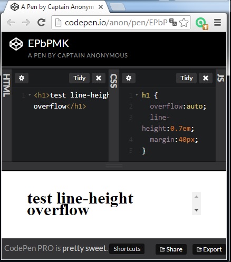Image resolution: width=231 pixels, height=262 pixels.
Task: Click the CodePen logo in the header
Action: [16, 44]
